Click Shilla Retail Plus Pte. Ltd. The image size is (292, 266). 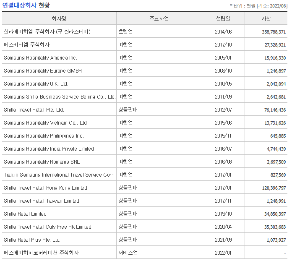coord(32,240)
